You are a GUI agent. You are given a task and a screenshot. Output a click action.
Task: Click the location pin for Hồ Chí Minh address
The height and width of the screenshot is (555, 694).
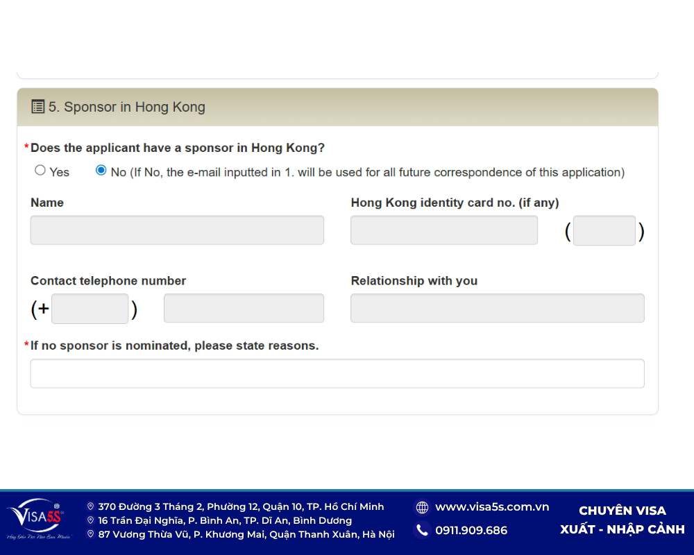pyautogui.click(x=90, y=507)
